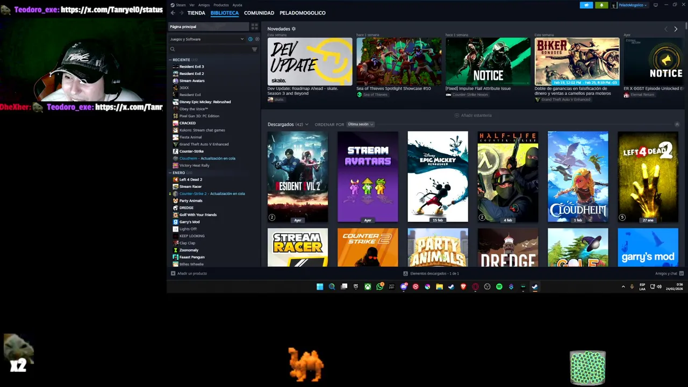Switch to Big Picture mode icon
The height and width of the screenshot is (387, 688).
(656, 5)
